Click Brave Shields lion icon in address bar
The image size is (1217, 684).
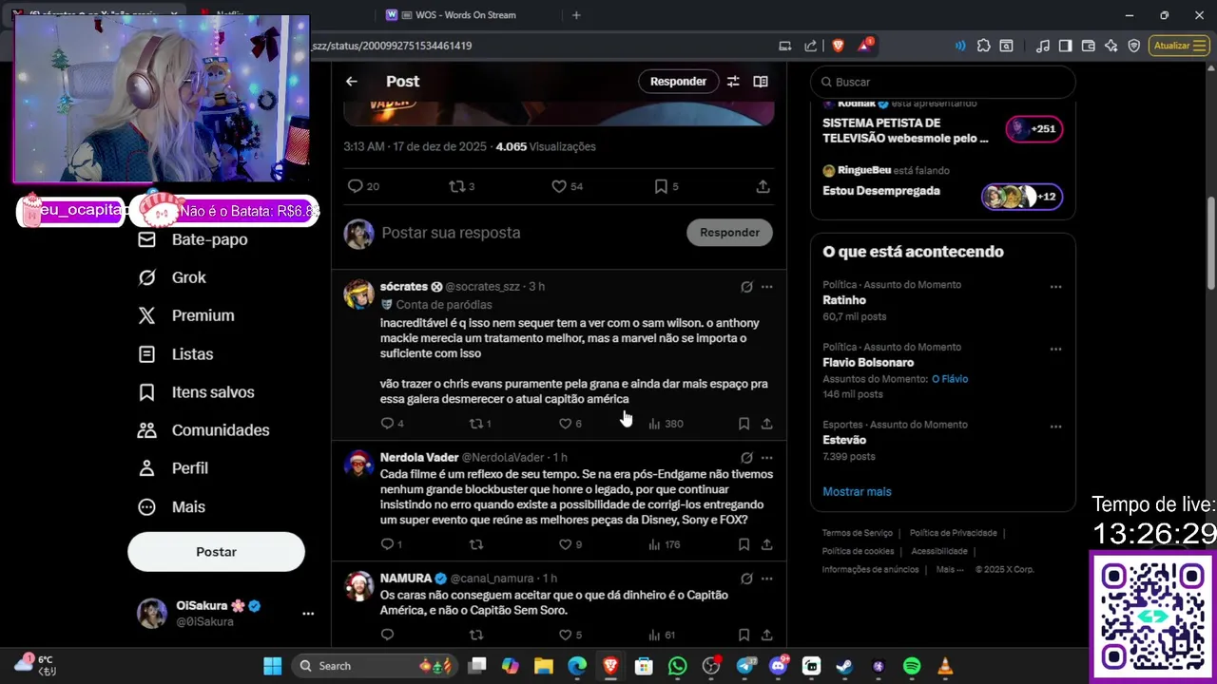coord(838,46)
